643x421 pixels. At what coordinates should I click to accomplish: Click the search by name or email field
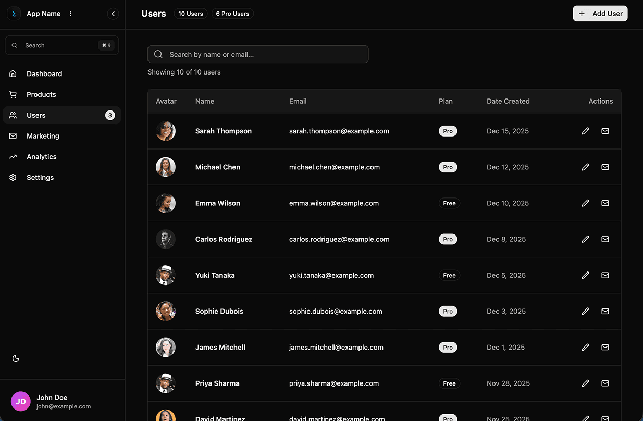258,54
